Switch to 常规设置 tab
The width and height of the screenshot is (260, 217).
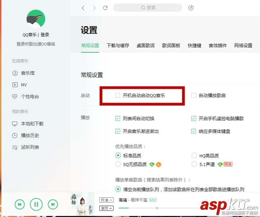(x=90, y=46)
